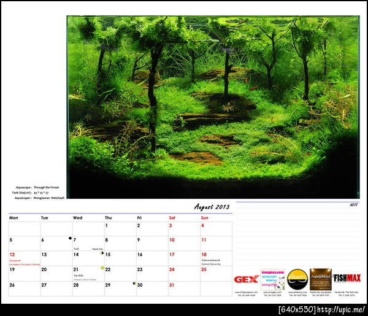This screenshot has width=368, height=316.
Task: Click the brown Aqua@Mind sponsor logo
Action: click(321, 279)
